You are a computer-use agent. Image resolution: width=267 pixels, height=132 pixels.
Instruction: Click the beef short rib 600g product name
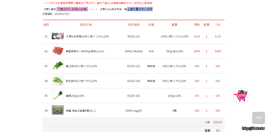tap(85, 51)
